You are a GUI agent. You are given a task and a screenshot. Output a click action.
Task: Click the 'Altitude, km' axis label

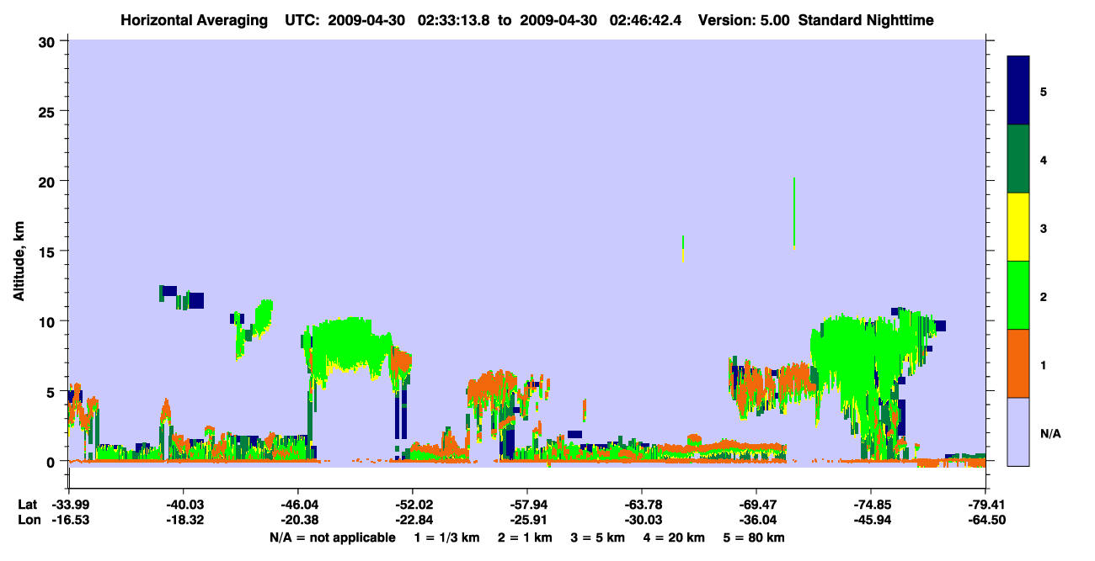tap(19, 262)
